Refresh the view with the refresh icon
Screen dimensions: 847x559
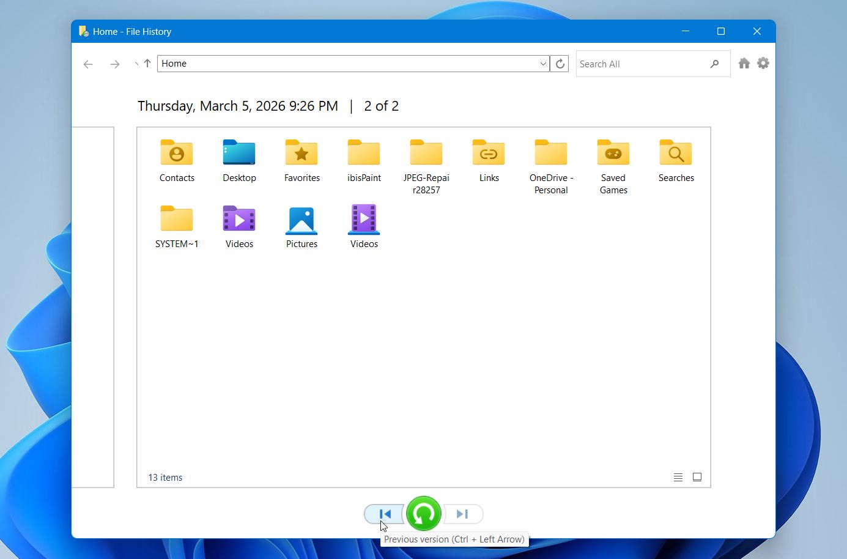[559, 63]
